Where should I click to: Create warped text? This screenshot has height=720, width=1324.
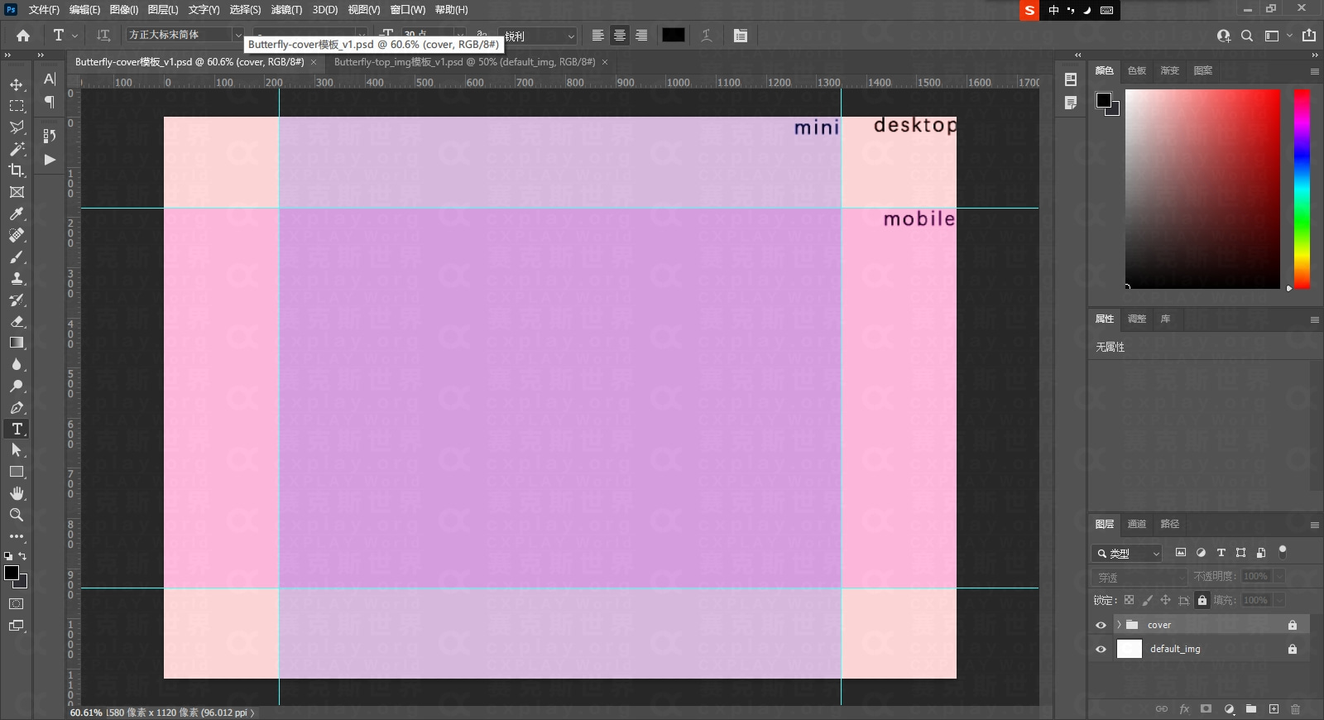pyautogui.click(x=707, y=36)
